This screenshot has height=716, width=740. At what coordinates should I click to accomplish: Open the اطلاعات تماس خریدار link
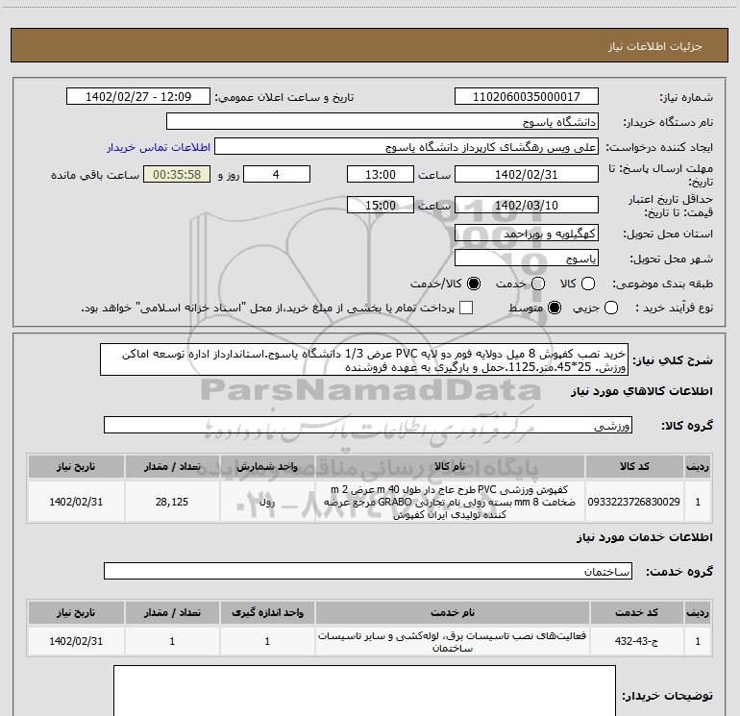pyautogui.click(x=159, y=147)
